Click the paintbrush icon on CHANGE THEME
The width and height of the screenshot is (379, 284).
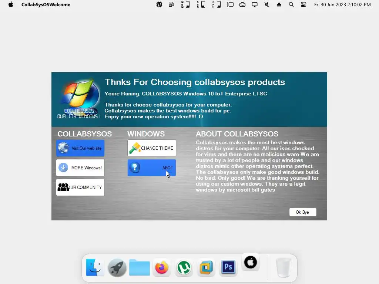(135, 148)
